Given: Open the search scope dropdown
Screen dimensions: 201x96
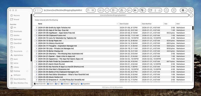Looking at the screenshot, I should tap(184, 10).
